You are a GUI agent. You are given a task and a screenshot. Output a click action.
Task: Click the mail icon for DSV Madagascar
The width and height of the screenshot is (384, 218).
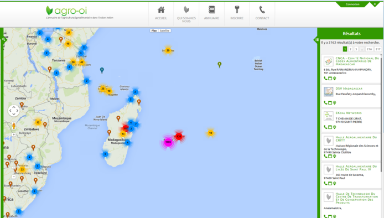click(x=330, y=102)
